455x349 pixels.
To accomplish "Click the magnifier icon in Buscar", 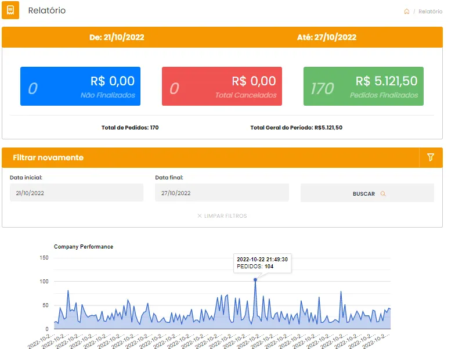I will (x=383, y=194).
